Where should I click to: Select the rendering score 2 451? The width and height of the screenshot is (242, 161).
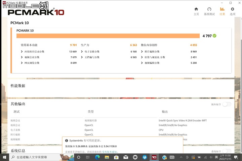click(194, 57)
